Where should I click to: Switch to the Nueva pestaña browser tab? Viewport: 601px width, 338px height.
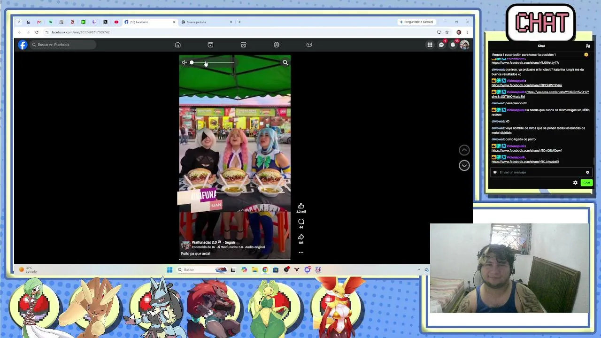pyautogui.click(x=207, y=22)
